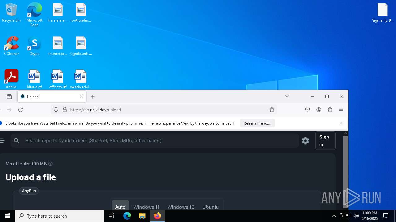Show hidden system tray icons
The height and width of the screenshot is (222, 396).
tap(334, 216)
